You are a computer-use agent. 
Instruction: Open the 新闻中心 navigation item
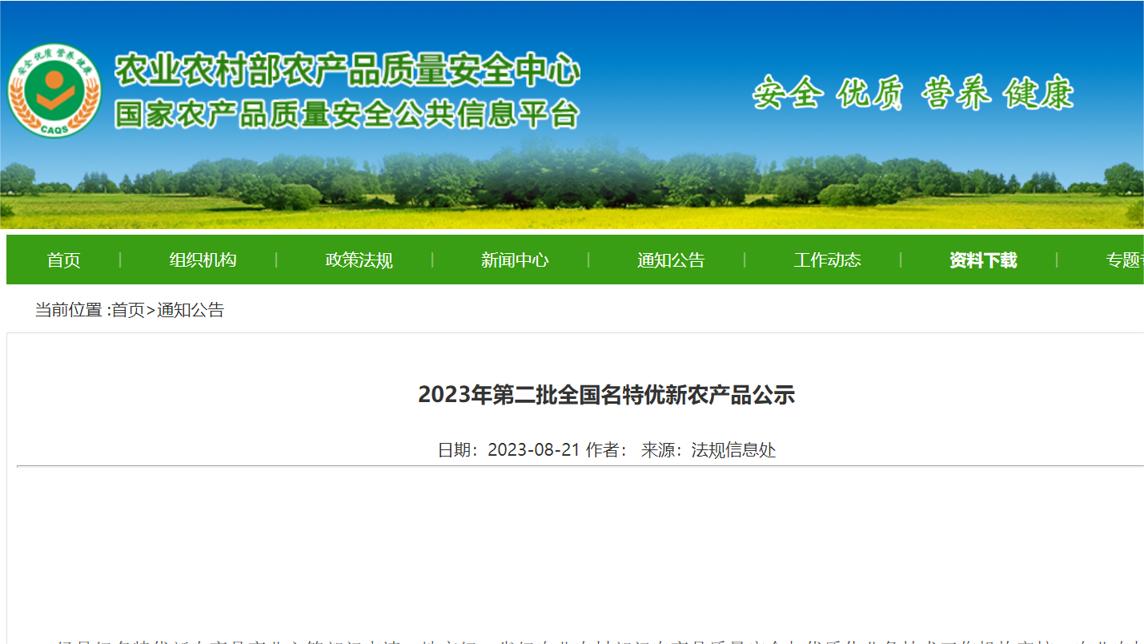coord(515,260)
